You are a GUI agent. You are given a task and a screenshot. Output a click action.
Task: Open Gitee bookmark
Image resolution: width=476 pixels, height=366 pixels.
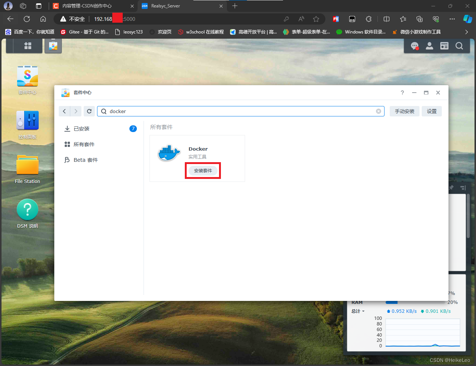[x=84, y=32]
